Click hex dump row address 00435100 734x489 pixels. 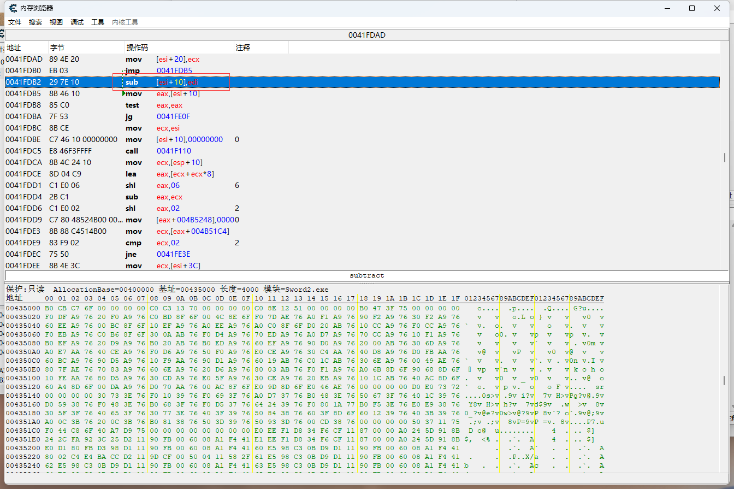[x=24, y=378]
